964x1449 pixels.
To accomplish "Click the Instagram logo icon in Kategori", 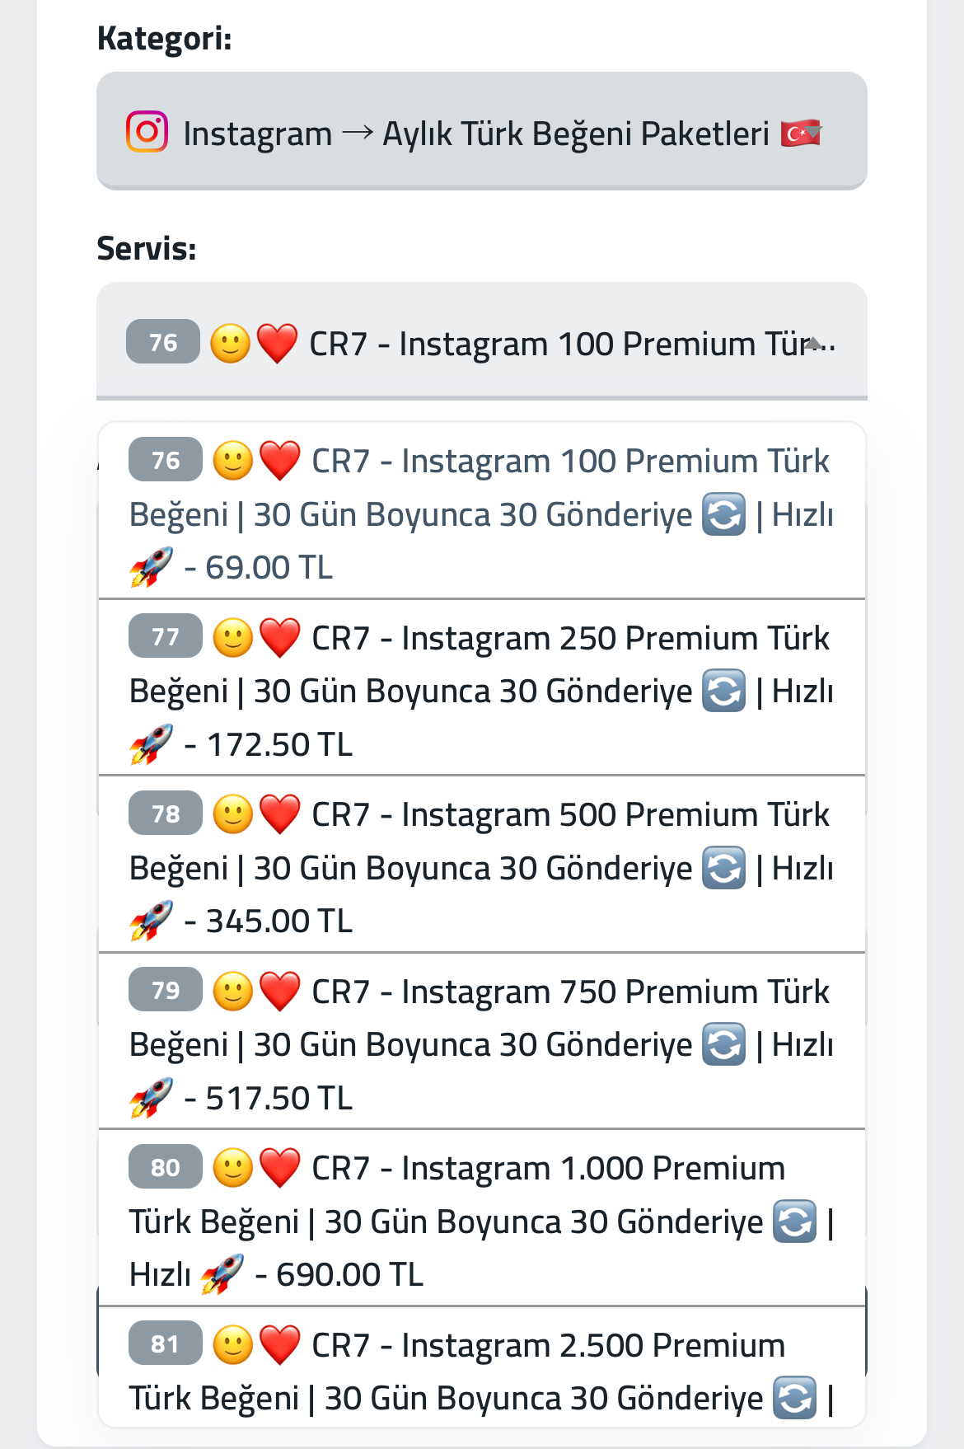I will click(147, 132).
